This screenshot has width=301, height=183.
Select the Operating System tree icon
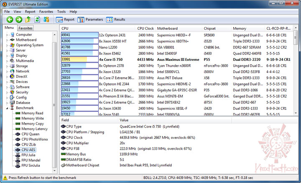click(12, 45)
